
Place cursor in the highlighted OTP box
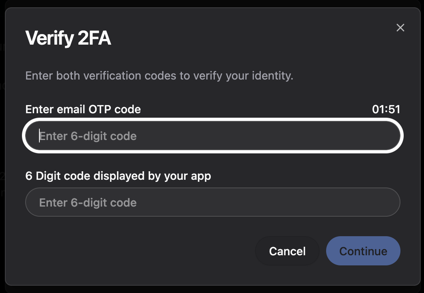click(x=212, y=136)
